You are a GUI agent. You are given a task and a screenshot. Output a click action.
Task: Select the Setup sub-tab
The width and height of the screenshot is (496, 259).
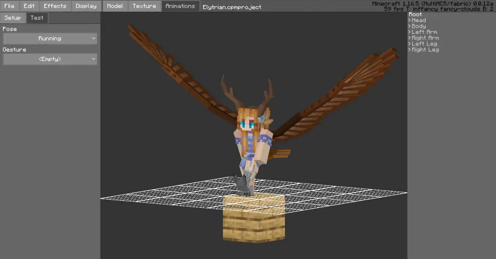13,18
